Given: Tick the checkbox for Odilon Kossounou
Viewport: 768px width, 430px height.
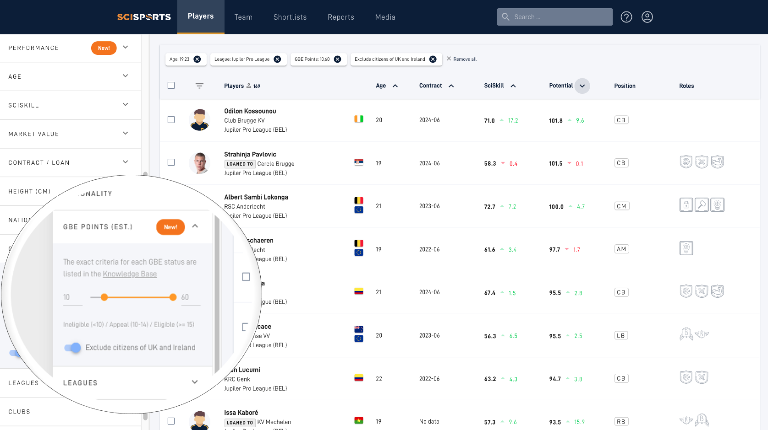Looking at the screenshot, I should [x=171, y=120].
